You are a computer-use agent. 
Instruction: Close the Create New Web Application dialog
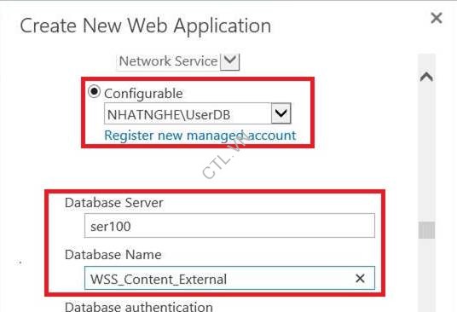coord(437,18)
